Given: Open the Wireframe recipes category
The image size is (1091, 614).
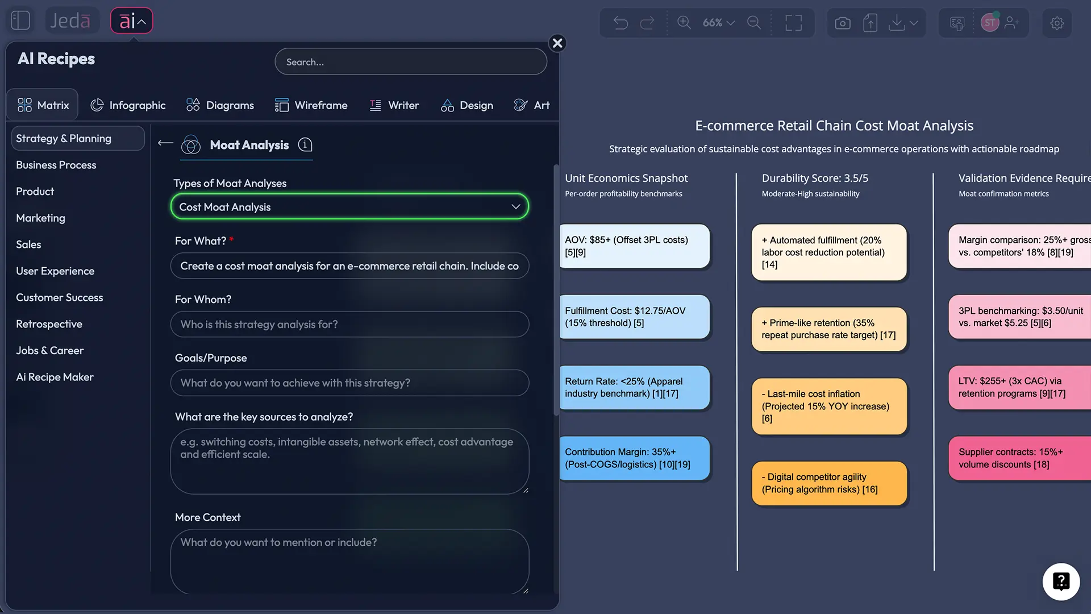Looking at the screenshot, I should (x=311, y=105).
